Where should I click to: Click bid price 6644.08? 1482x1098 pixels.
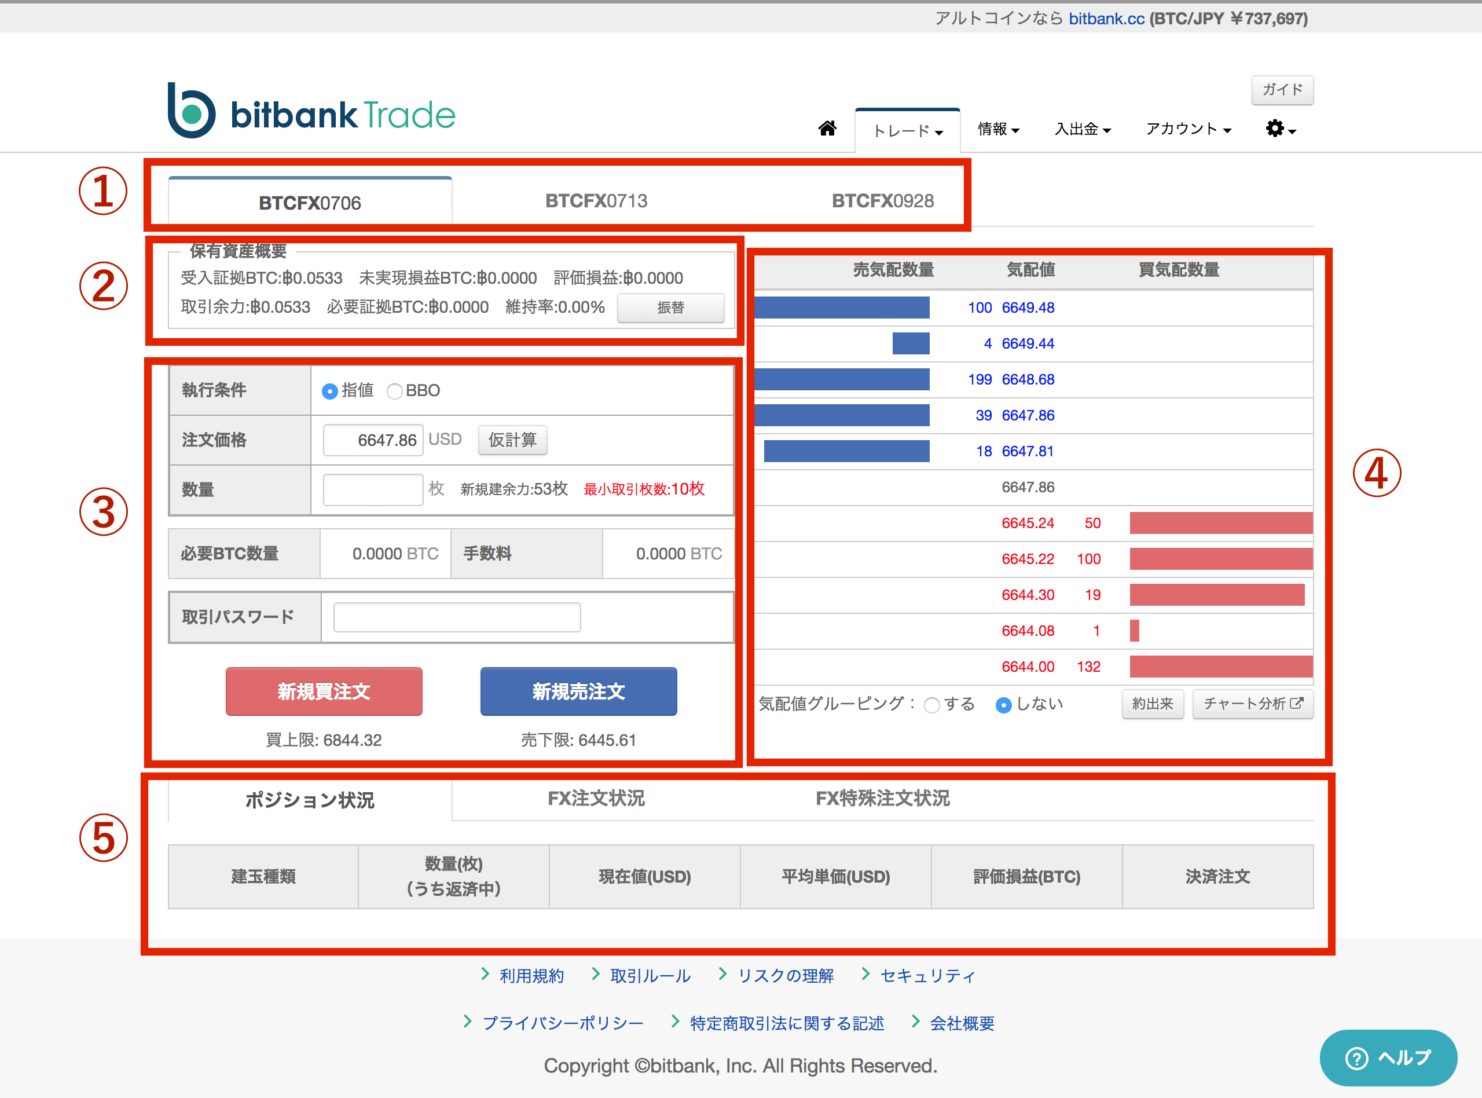1028,631
